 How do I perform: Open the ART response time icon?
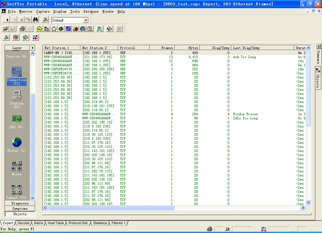coord(61,29)
